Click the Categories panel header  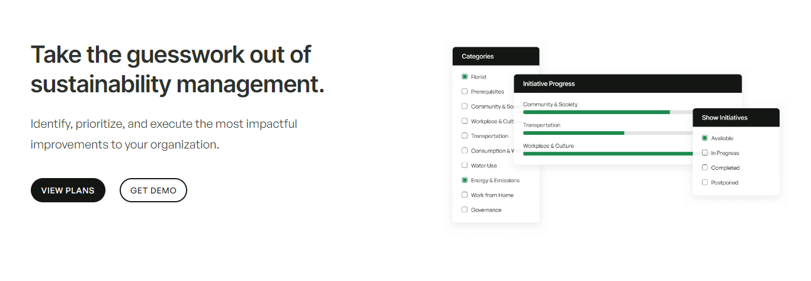(496, 56)
